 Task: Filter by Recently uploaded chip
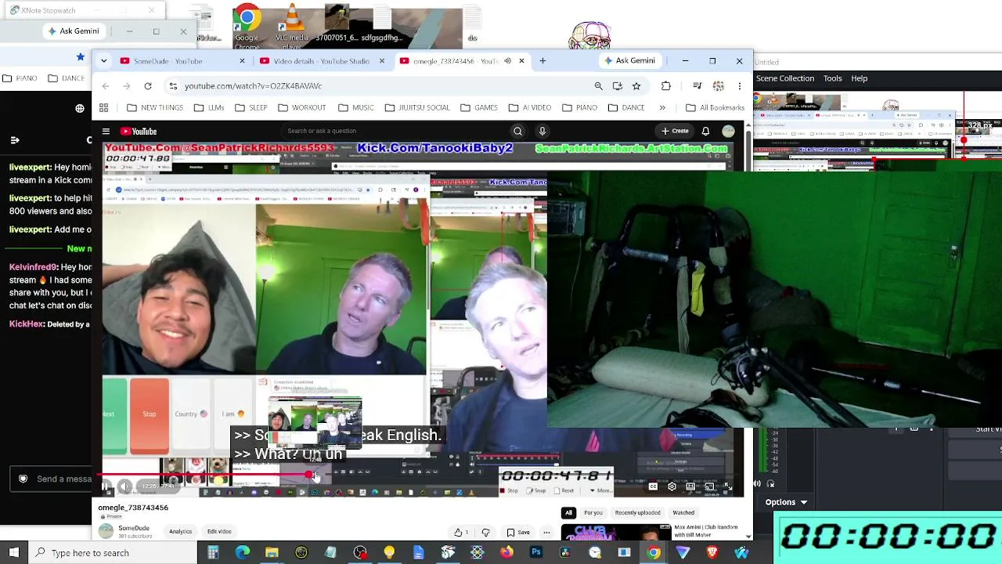[637, 513]
